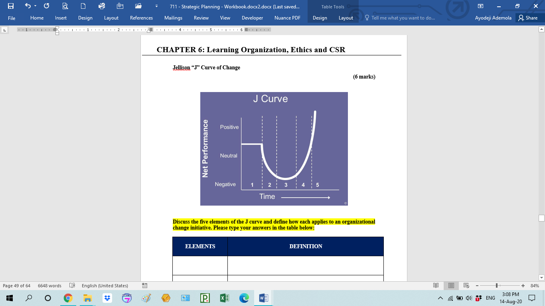Image resolution: width=545 pixels, height=306 pixels.
Task: Open the References ribbon tab
Action: click(141, 18)
